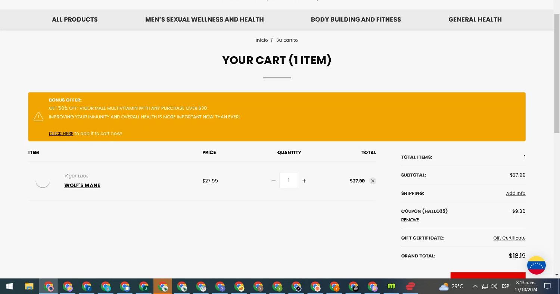
Task: Click the Gift Certificate link
Action: click(509, 238)
